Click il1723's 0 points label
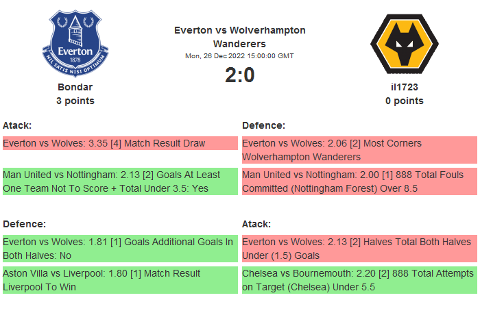The height and width of the screenshot is (315, 480). tap(405, 101)
